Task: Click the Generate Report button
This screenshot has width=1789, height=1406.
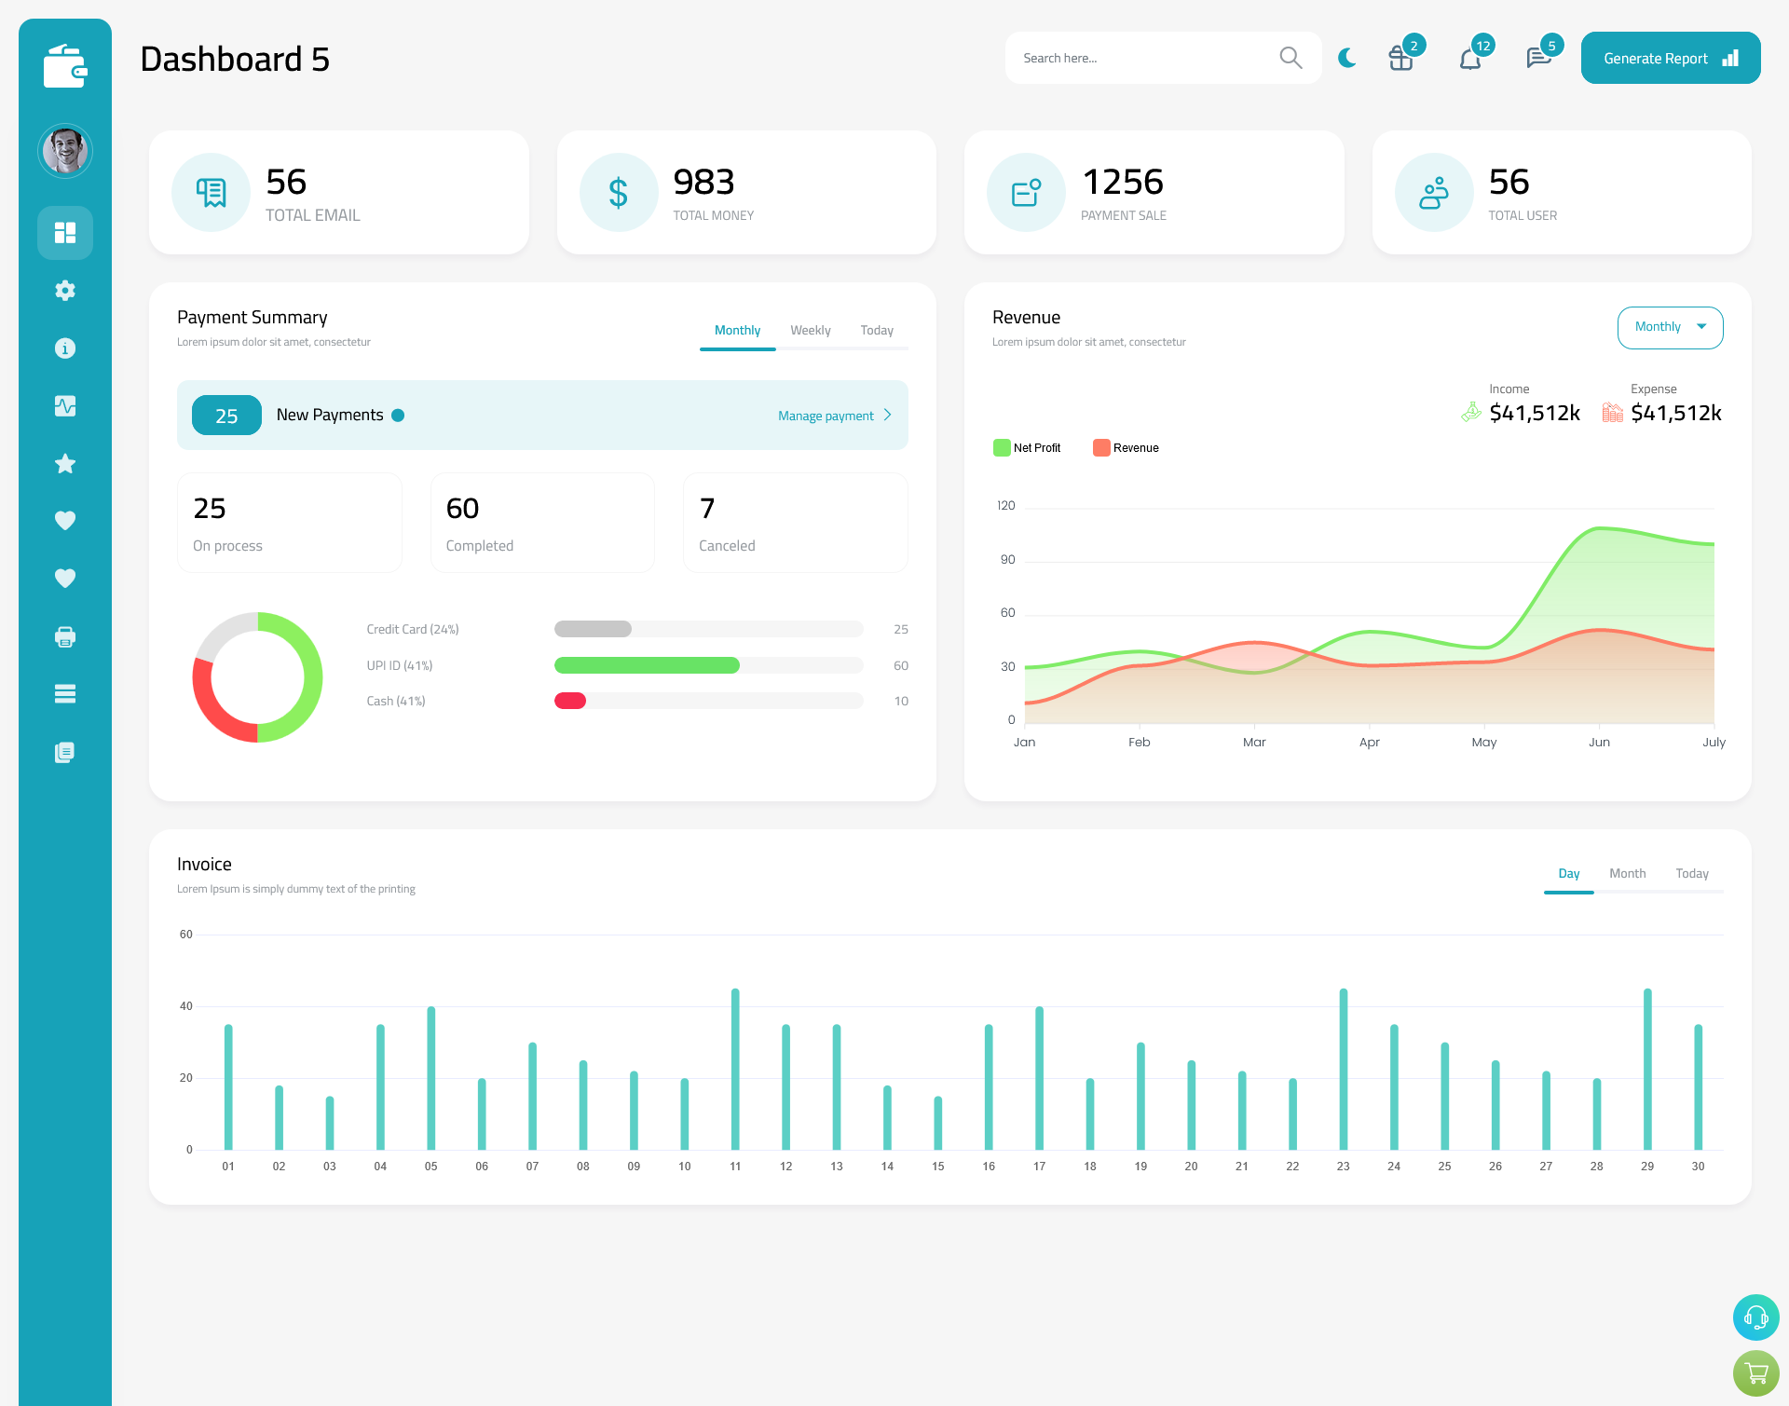Action: [x=1669, y=57]
